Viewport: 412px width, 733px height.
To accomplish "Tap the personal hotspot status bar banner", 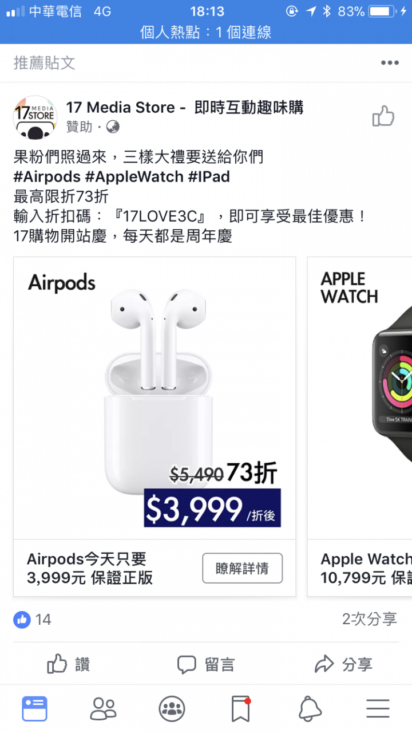I will point(206,33).
